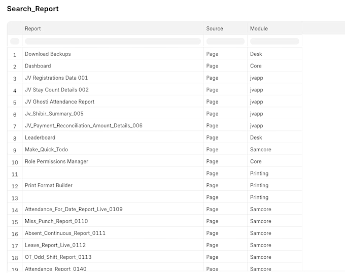This screenshot has width=345, height=273.
Task: Select the Leaderboard report
Action: click(x=40, y=138)
